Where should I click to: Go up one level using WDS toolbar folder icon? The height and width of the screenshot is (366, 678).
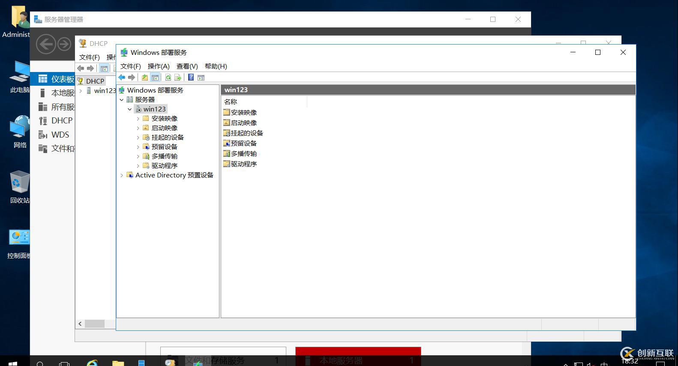145,78
